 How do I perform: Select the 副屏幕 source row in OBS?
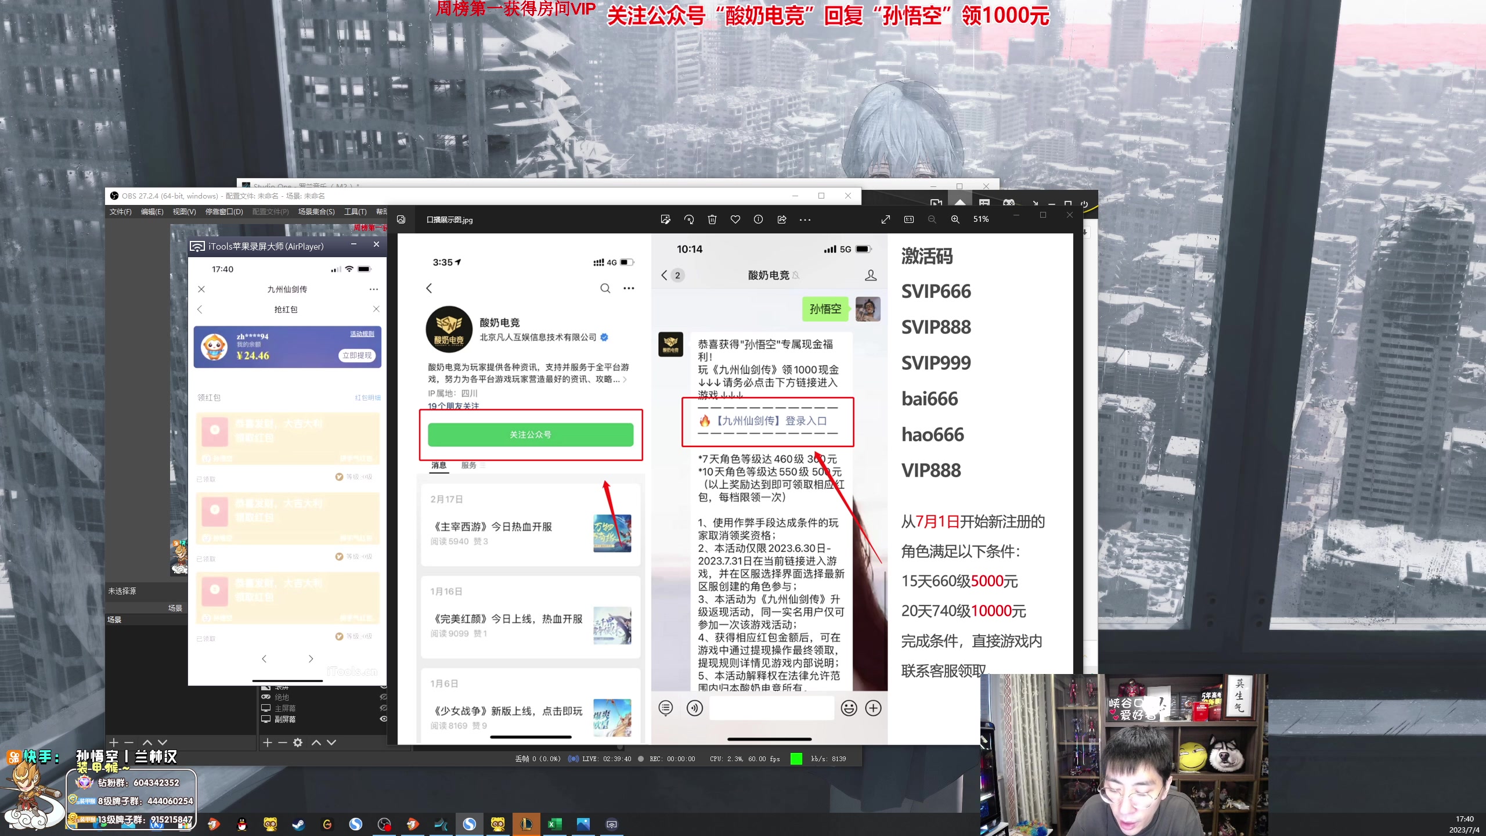click(323, 719)
